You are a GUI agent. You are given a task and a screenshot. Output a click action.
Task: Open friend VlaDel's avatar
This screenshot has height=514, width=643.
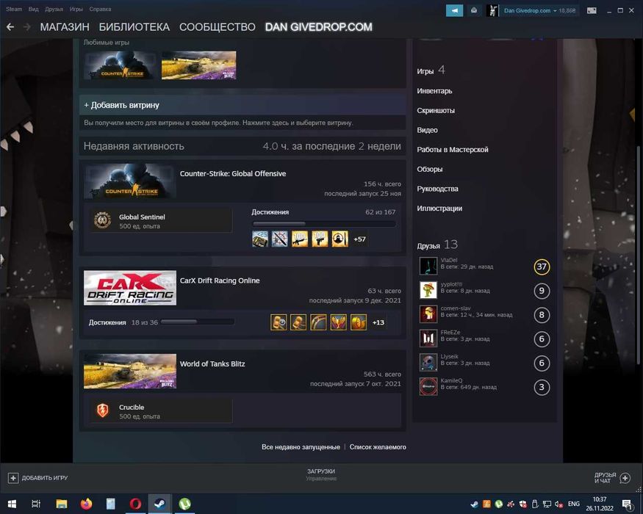(x=428, y=266)
